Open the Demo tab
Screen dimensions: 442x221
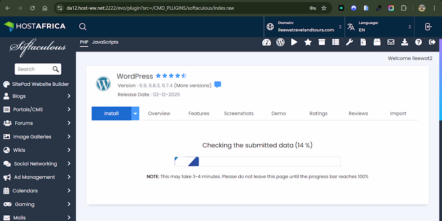pyautogui.click(x=279, y=114)
